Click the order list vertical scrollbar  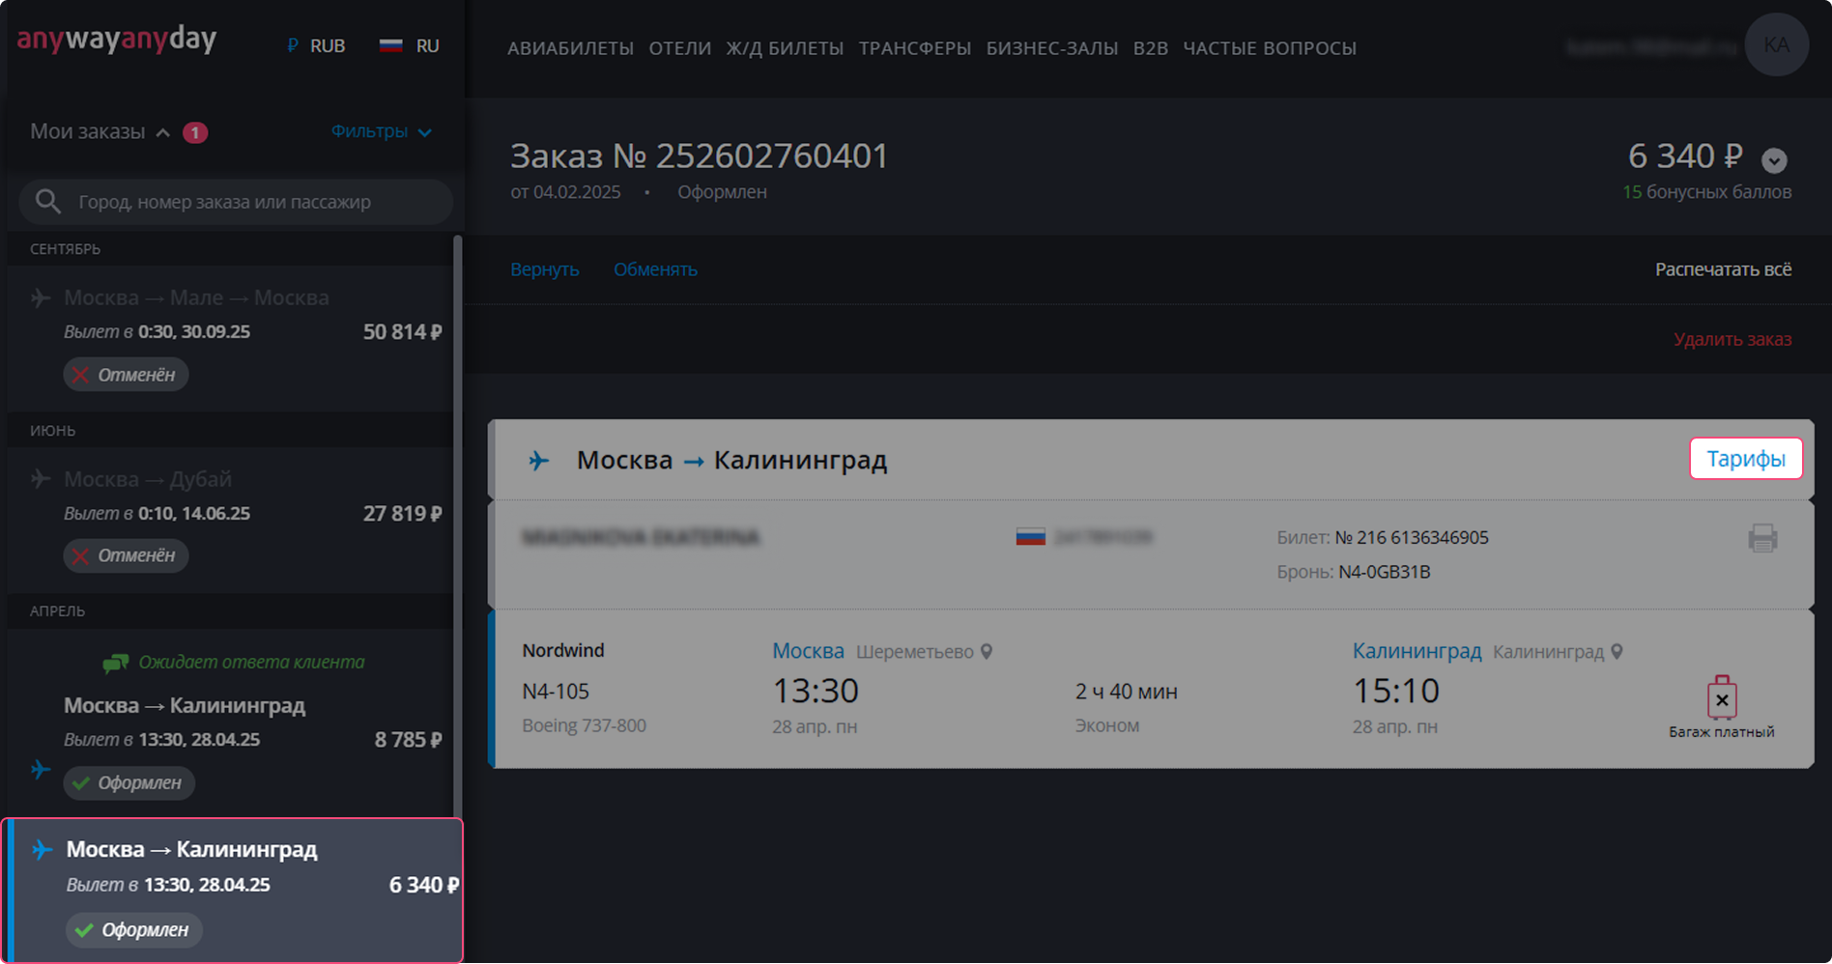(x=457, y=522)
